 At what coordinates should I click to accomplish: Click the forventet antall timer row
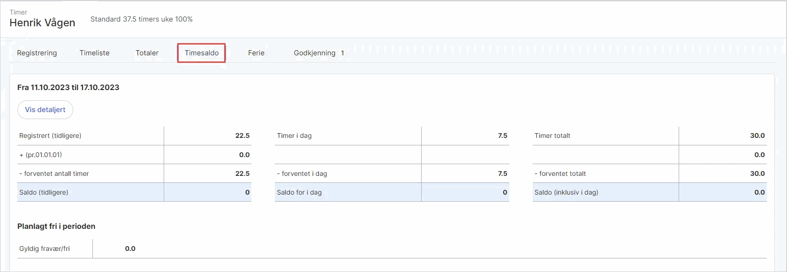pyautogui.click(x=134, y=174)
